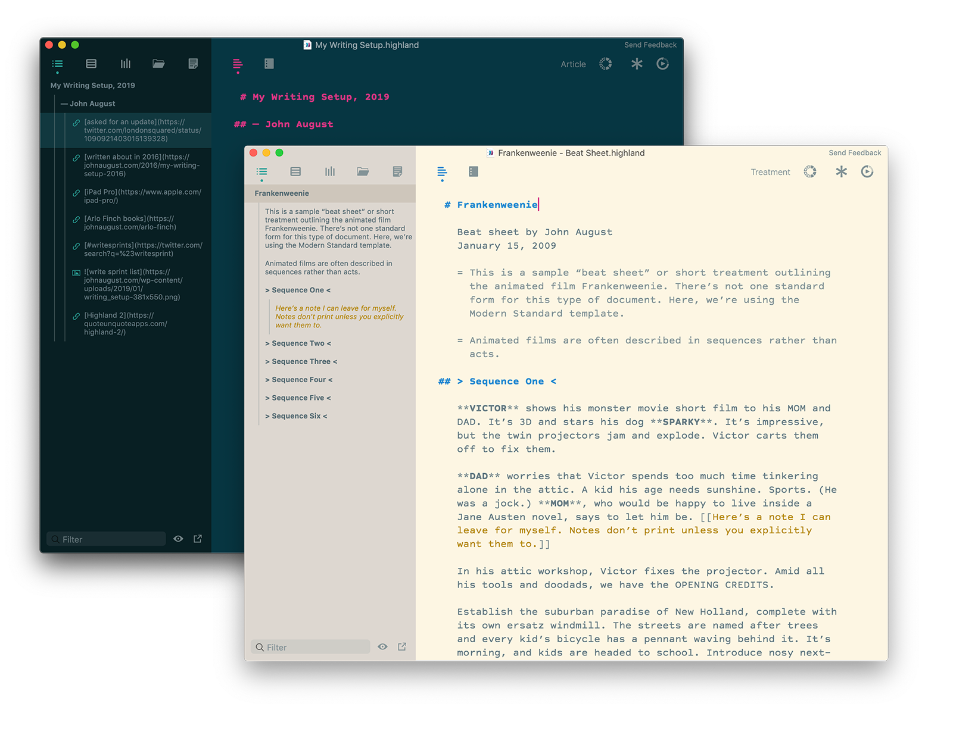Screen dimensions: 953x747
Task: Toggle the revision mode circle icon beside Treatment
Action: (x=810, y=172)
